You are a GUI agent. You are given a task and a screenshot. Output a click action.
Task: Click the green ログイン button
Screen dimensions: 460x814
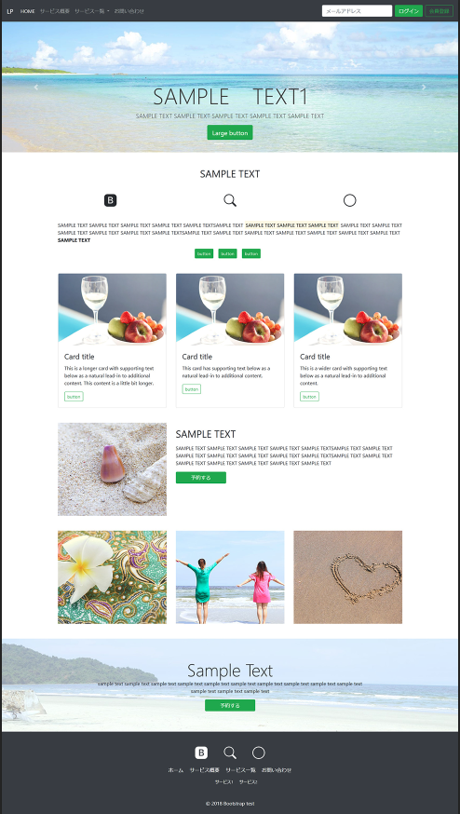tap(409, 11)
